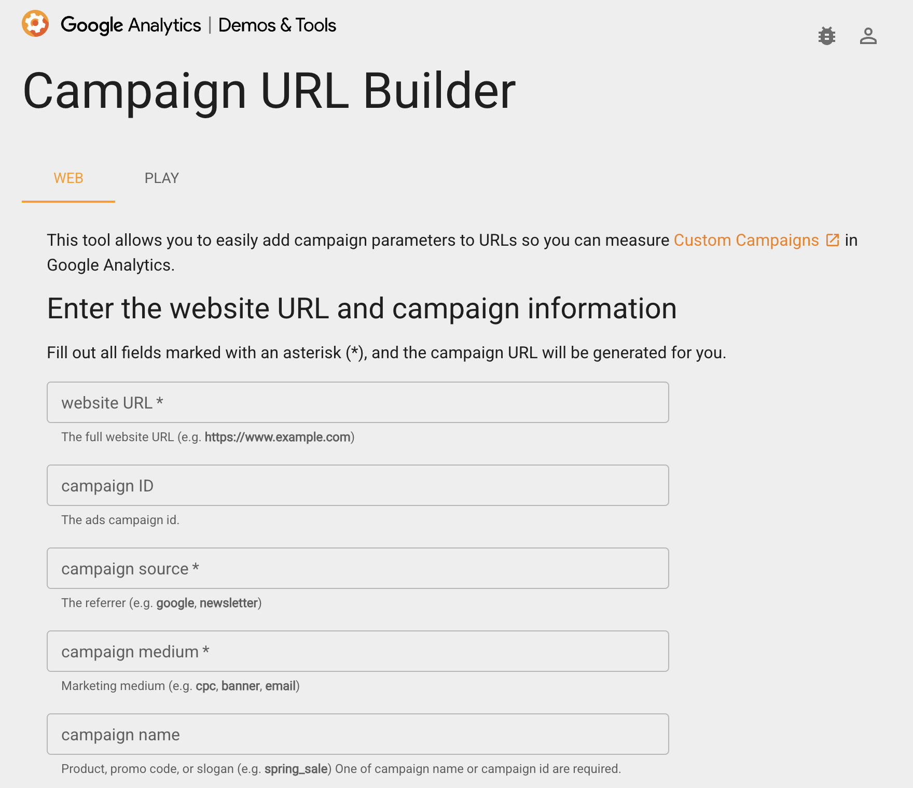Click the https://www.example.com example text

point(278,437)
